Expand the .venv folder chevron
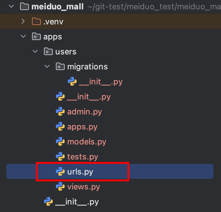The height and width of the screenshot is (212, 221). click(x=23, y=21)
